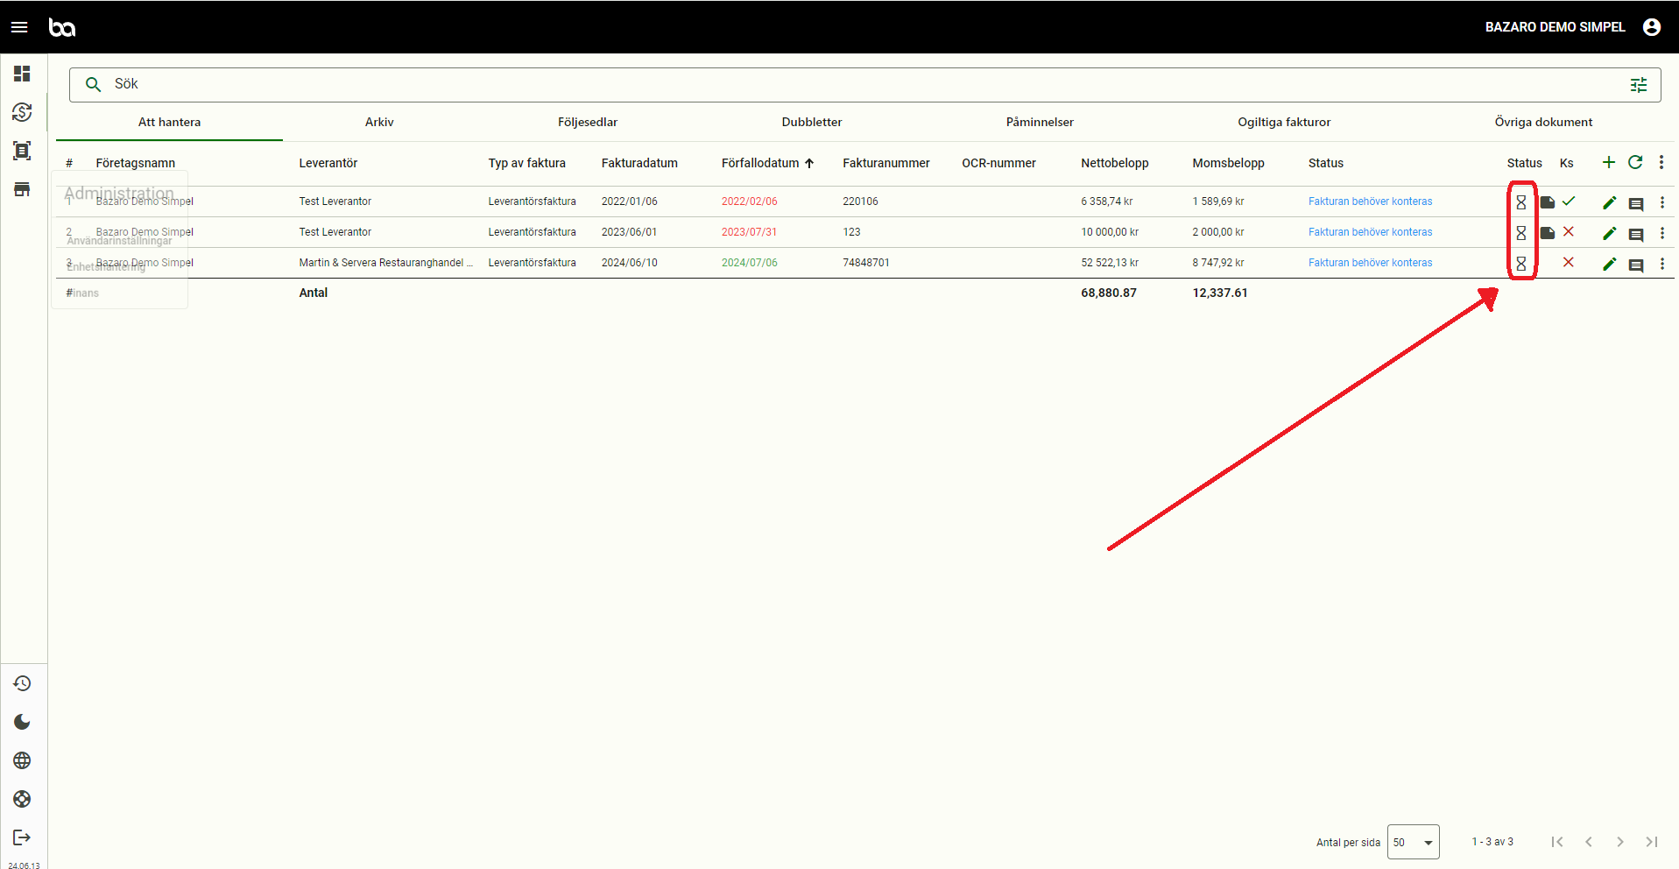1679x869 pixels.
Task: Open the rows per page dropdown
Action: pyautogui.click(x=1414, y=842)
